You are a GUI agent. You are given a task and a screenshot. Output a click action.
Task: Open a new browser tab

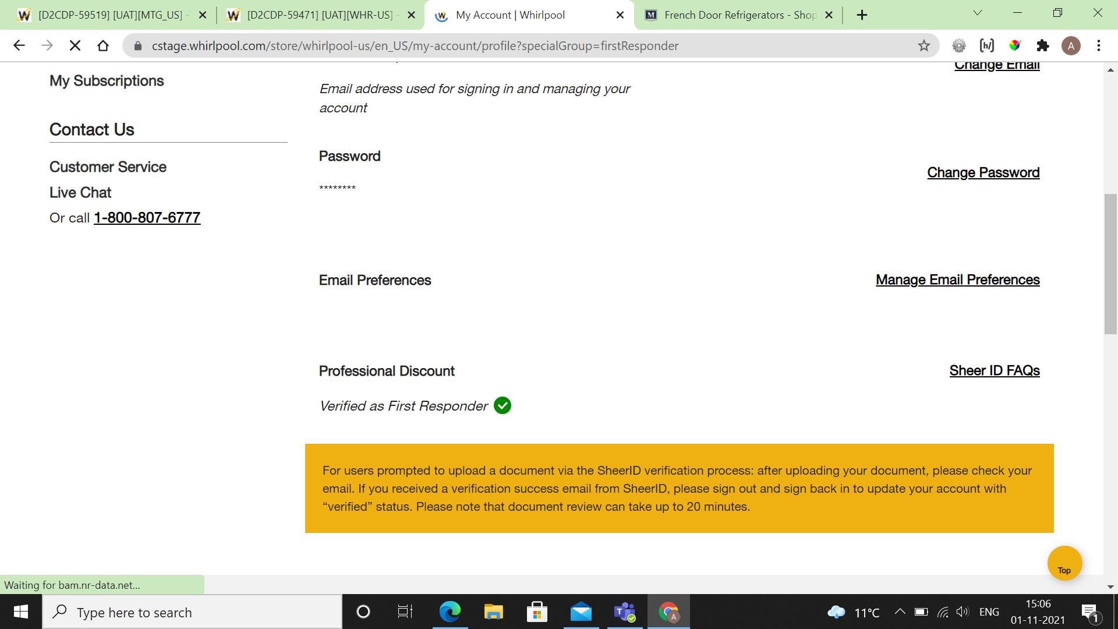(862, 15)
